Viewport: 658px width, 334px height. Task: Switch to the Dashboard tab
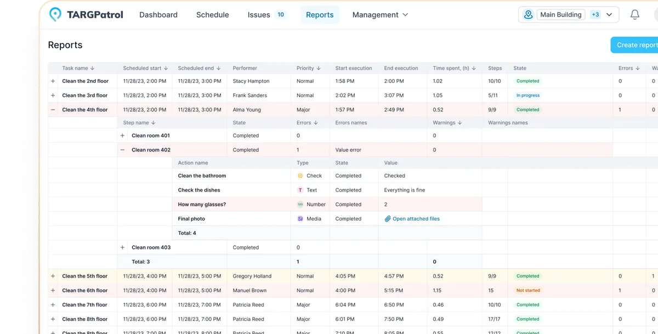158,15
